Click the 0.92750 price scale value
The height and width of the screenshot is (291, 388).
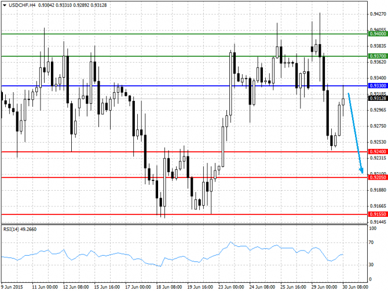[x=378, y=126]
